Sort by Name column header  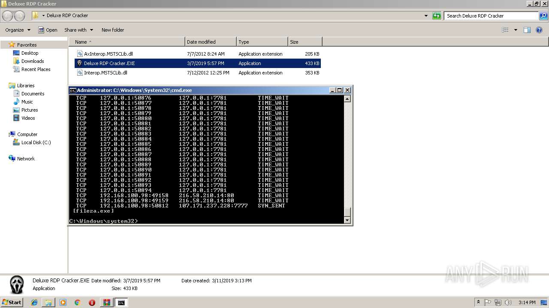pos(127,42)
